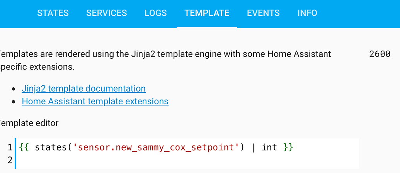
Task: Open the SERVICES tab
Action: coord(107,13)
